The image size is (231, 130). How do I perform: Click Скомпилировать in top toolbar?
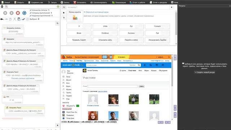99,3
